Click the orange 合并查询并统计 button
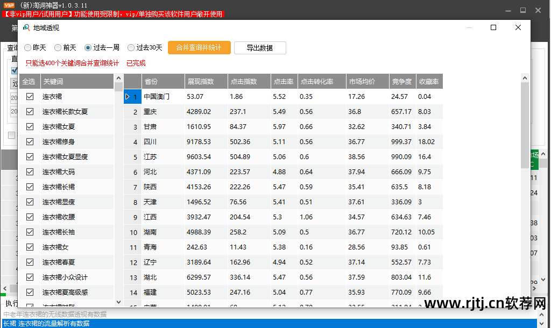This screenshot has height=328, width=551. pyautogui.click(x=199, y=48)
